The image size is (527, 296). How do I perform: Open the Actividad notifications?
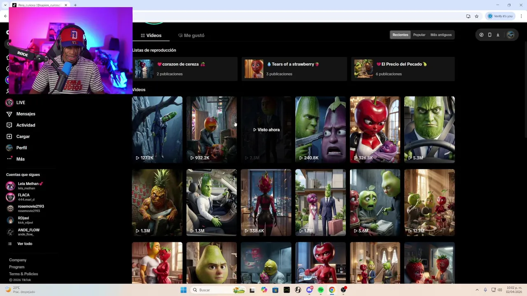click(x=26, y=125)
